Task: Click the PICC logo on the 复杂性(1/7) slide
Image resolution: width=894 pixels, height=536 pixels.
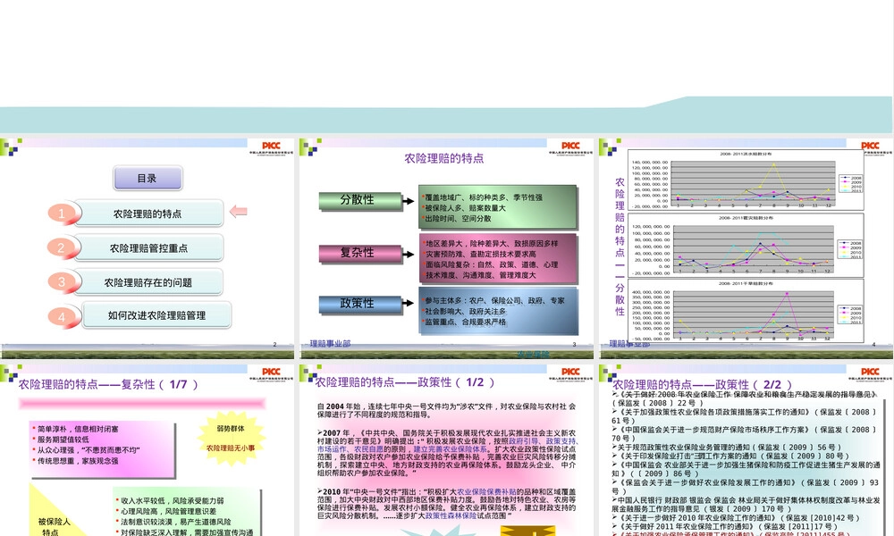Action: coord(271,373)
